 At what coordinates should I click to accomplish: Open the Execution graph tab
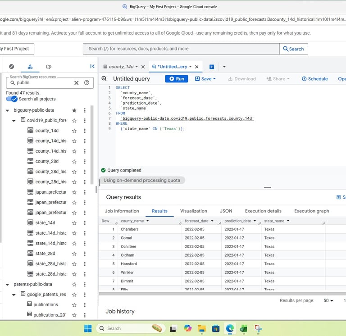311,211
